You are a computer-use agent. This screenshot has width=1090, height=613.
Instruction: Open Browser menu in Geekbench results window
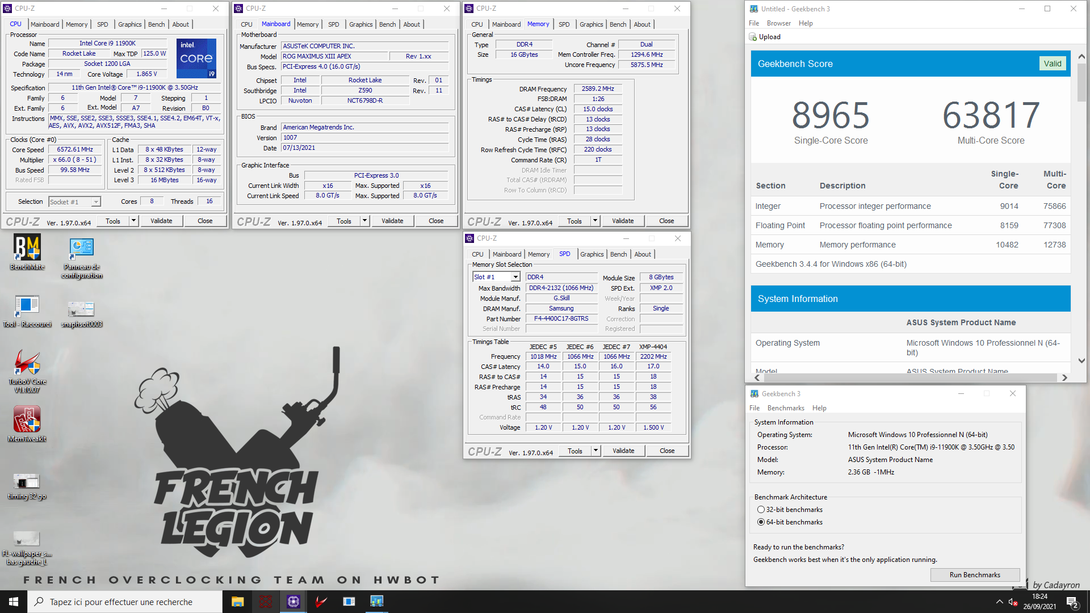point(778,23)
